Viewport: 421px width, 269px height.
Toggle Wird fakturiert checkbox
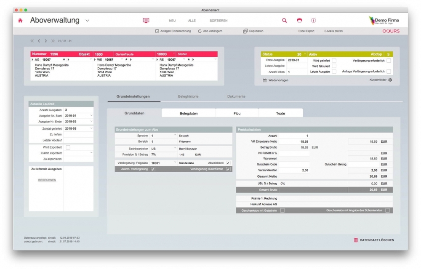pos(334,66)
